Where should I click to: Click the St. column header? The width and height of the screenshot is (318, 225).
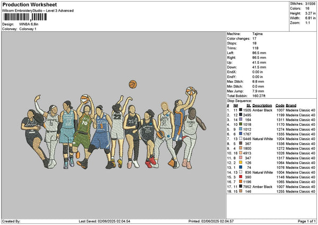click(x=248, y=105)
